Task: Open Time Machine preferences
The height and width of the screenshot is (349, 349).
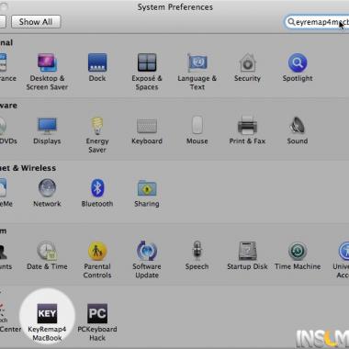Action: click(x=298, y=256)
